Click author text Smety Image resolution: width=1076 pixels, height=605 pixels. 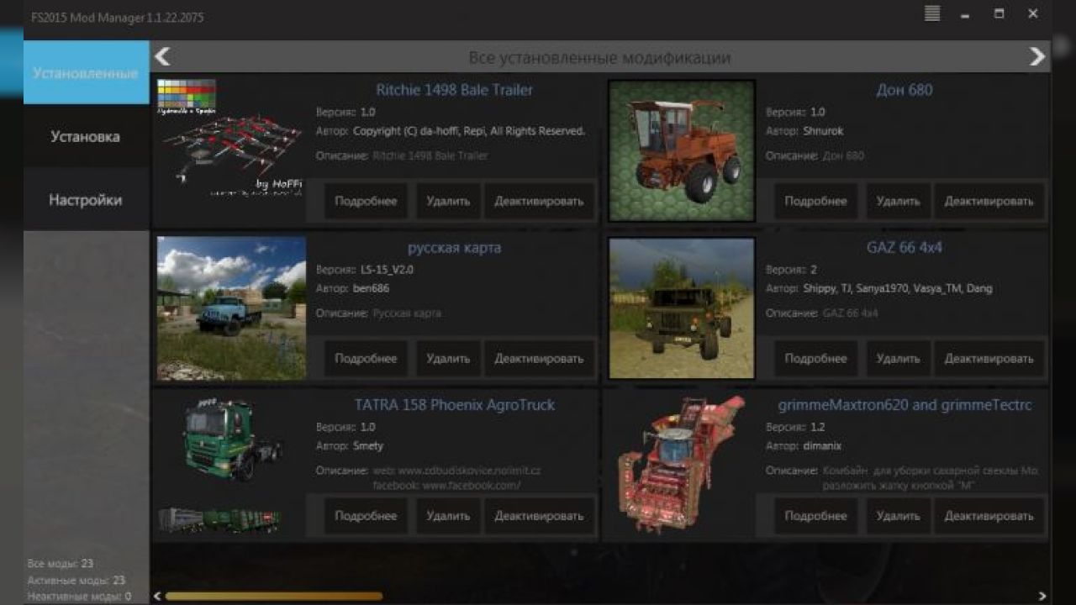tap(368, 446)
